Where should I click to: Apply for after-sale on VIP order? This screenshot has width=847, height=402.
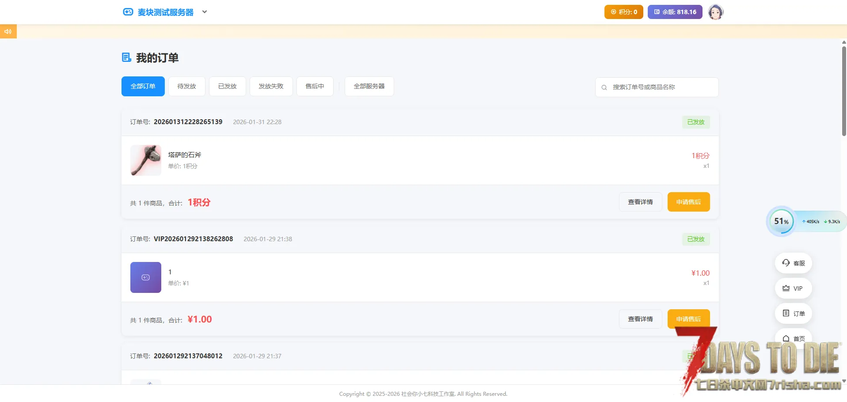[x=688, y=319]
